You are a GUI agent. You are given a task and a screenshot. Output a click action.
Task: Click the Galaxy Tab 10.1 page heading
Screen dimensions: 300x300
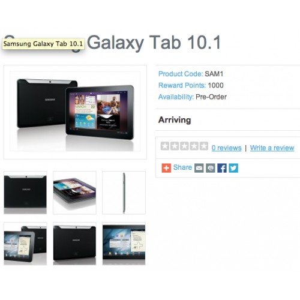click(x=112, y=43)
